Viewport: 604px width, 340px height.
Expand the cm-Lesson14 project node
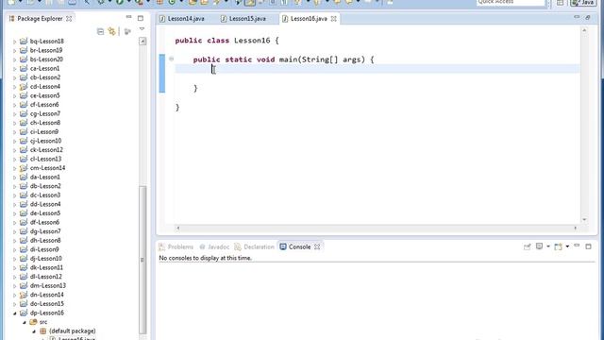pyautogui.click(x=15, y=168)
